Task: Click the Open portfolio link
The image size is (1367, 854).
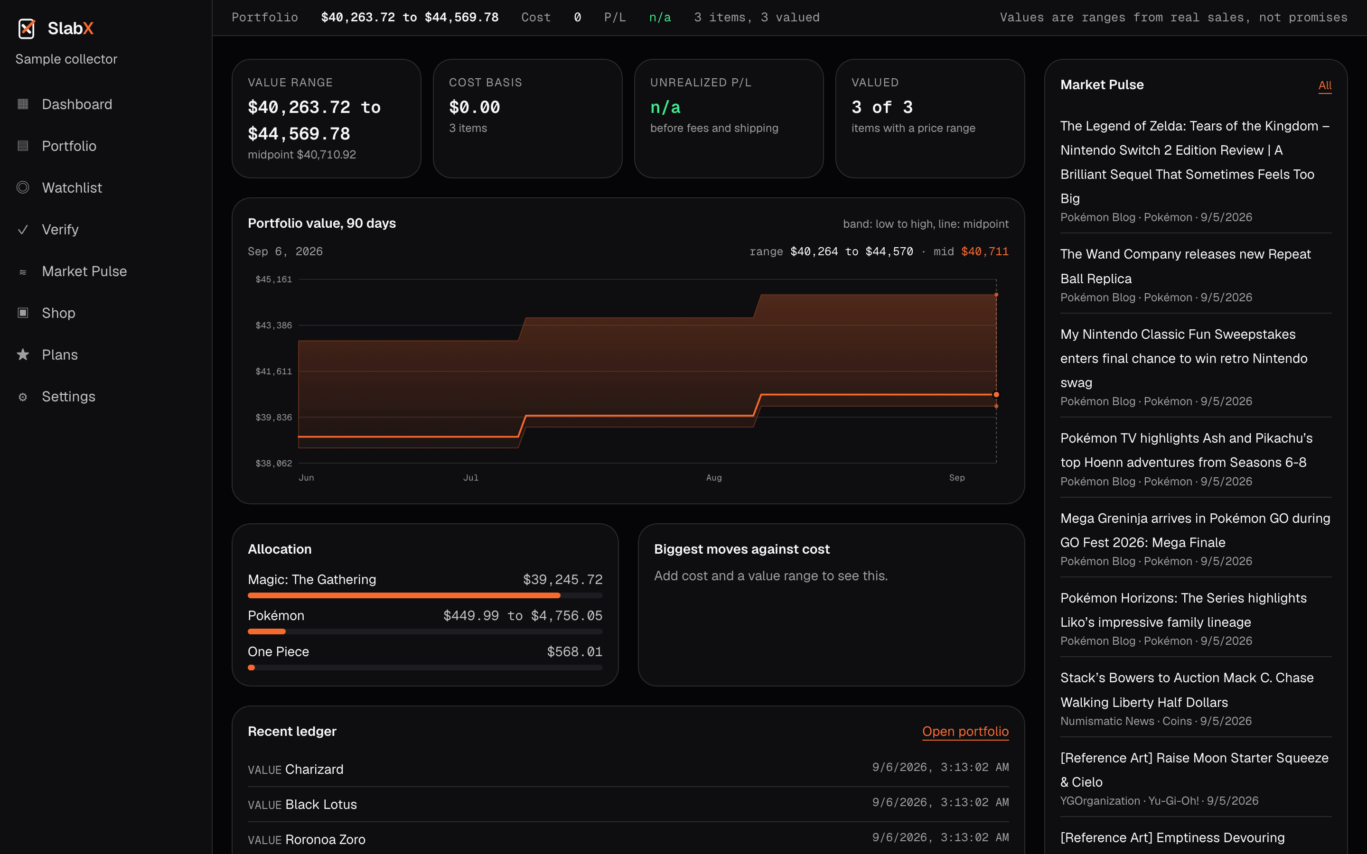Action: [965, 732]
